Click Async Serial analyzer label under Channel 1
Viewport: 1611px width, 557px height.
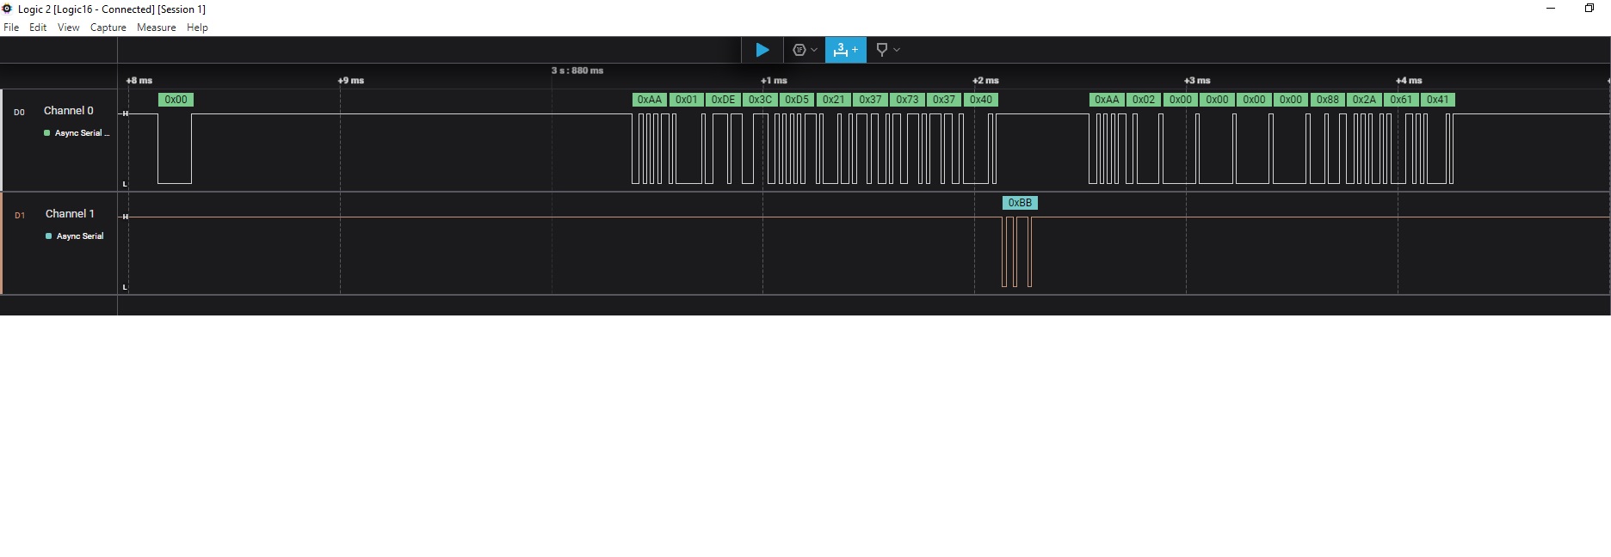79,236
